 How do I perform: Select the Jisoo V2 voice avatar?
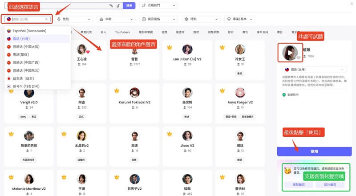187,136
